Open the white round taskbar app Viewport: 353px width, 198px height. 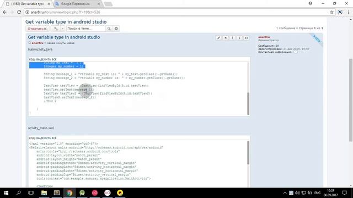[108, 193]
